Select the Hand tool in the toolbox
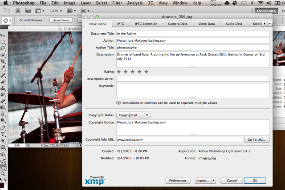Screen dimensions: 285x190 [x=3, y=167]
